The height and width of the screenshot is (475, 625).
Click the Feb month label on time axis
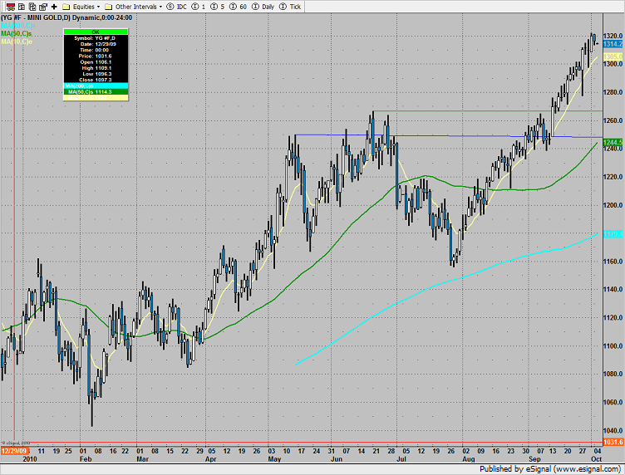[x=86, y=459]
